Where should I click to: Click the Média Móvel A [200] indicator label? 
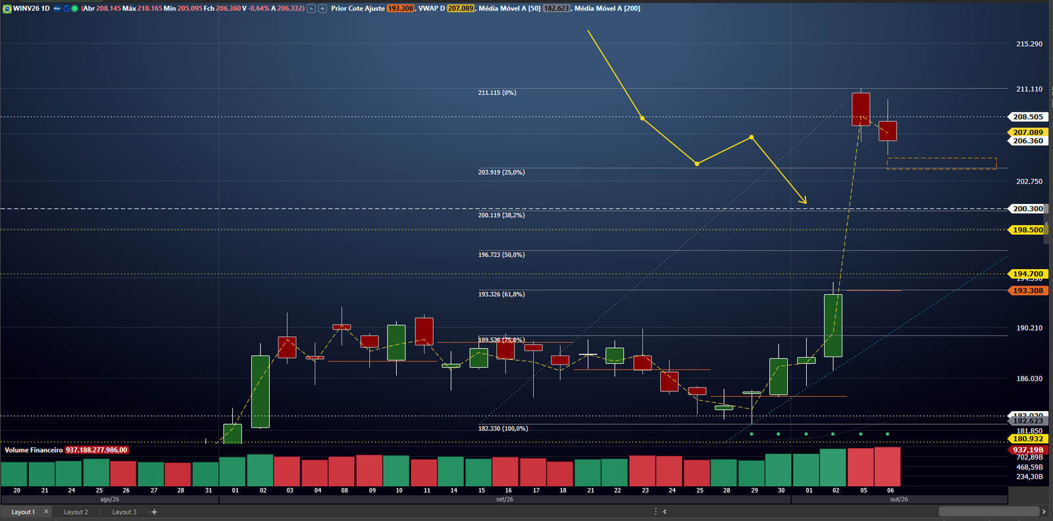pyautogui.click(x=607, y=9)
